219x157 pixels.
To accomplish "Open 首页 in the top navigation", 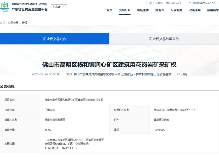I will (109, 10).
